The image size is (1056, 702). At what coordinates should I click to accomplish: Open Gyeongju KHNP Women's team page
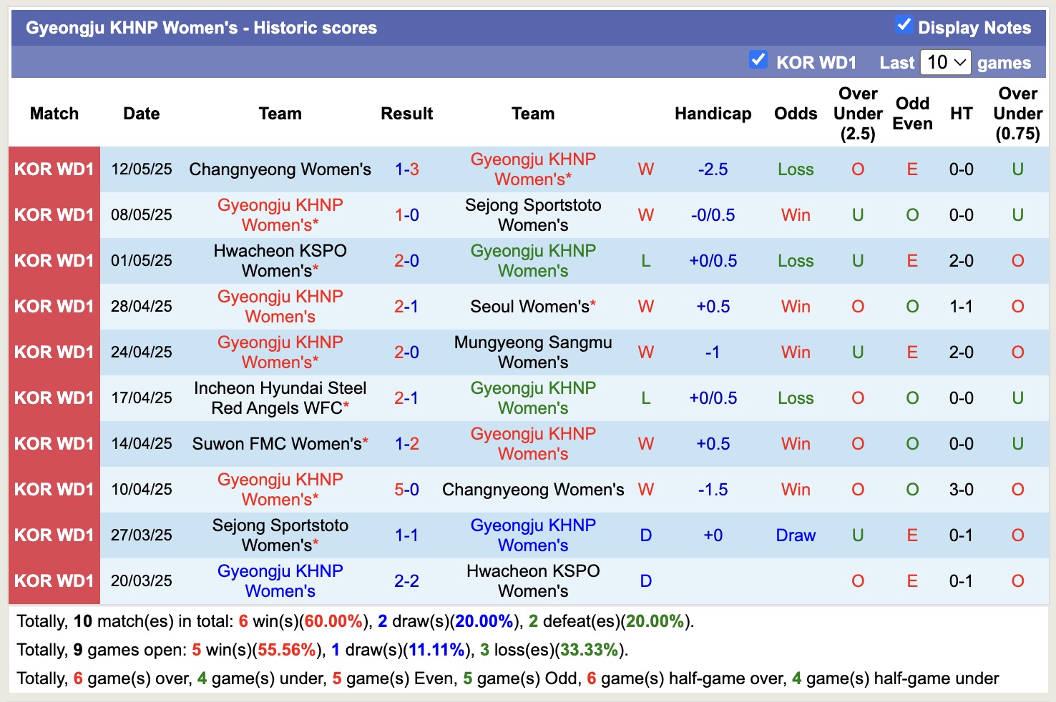pos(533,169)
